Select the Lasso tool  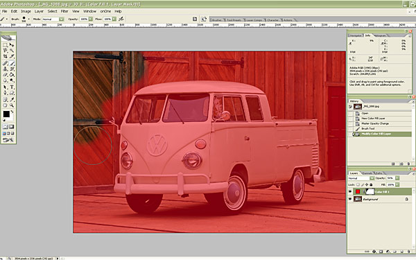click(x=5, y=50)
